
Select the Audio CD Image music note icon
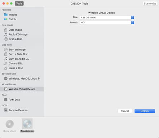pos(6,34)
